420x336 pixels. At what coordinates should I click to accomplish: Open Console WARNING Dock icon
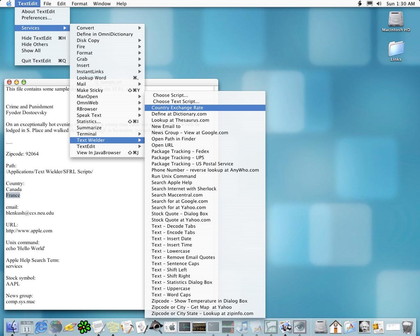(x=199, y=327)
